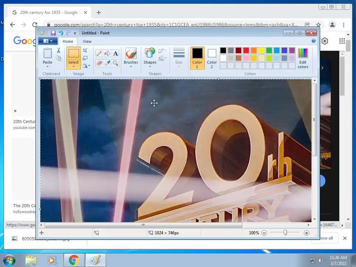Pick the yellow color swatch
Screen dimensions: 356x267
point(261,50)
